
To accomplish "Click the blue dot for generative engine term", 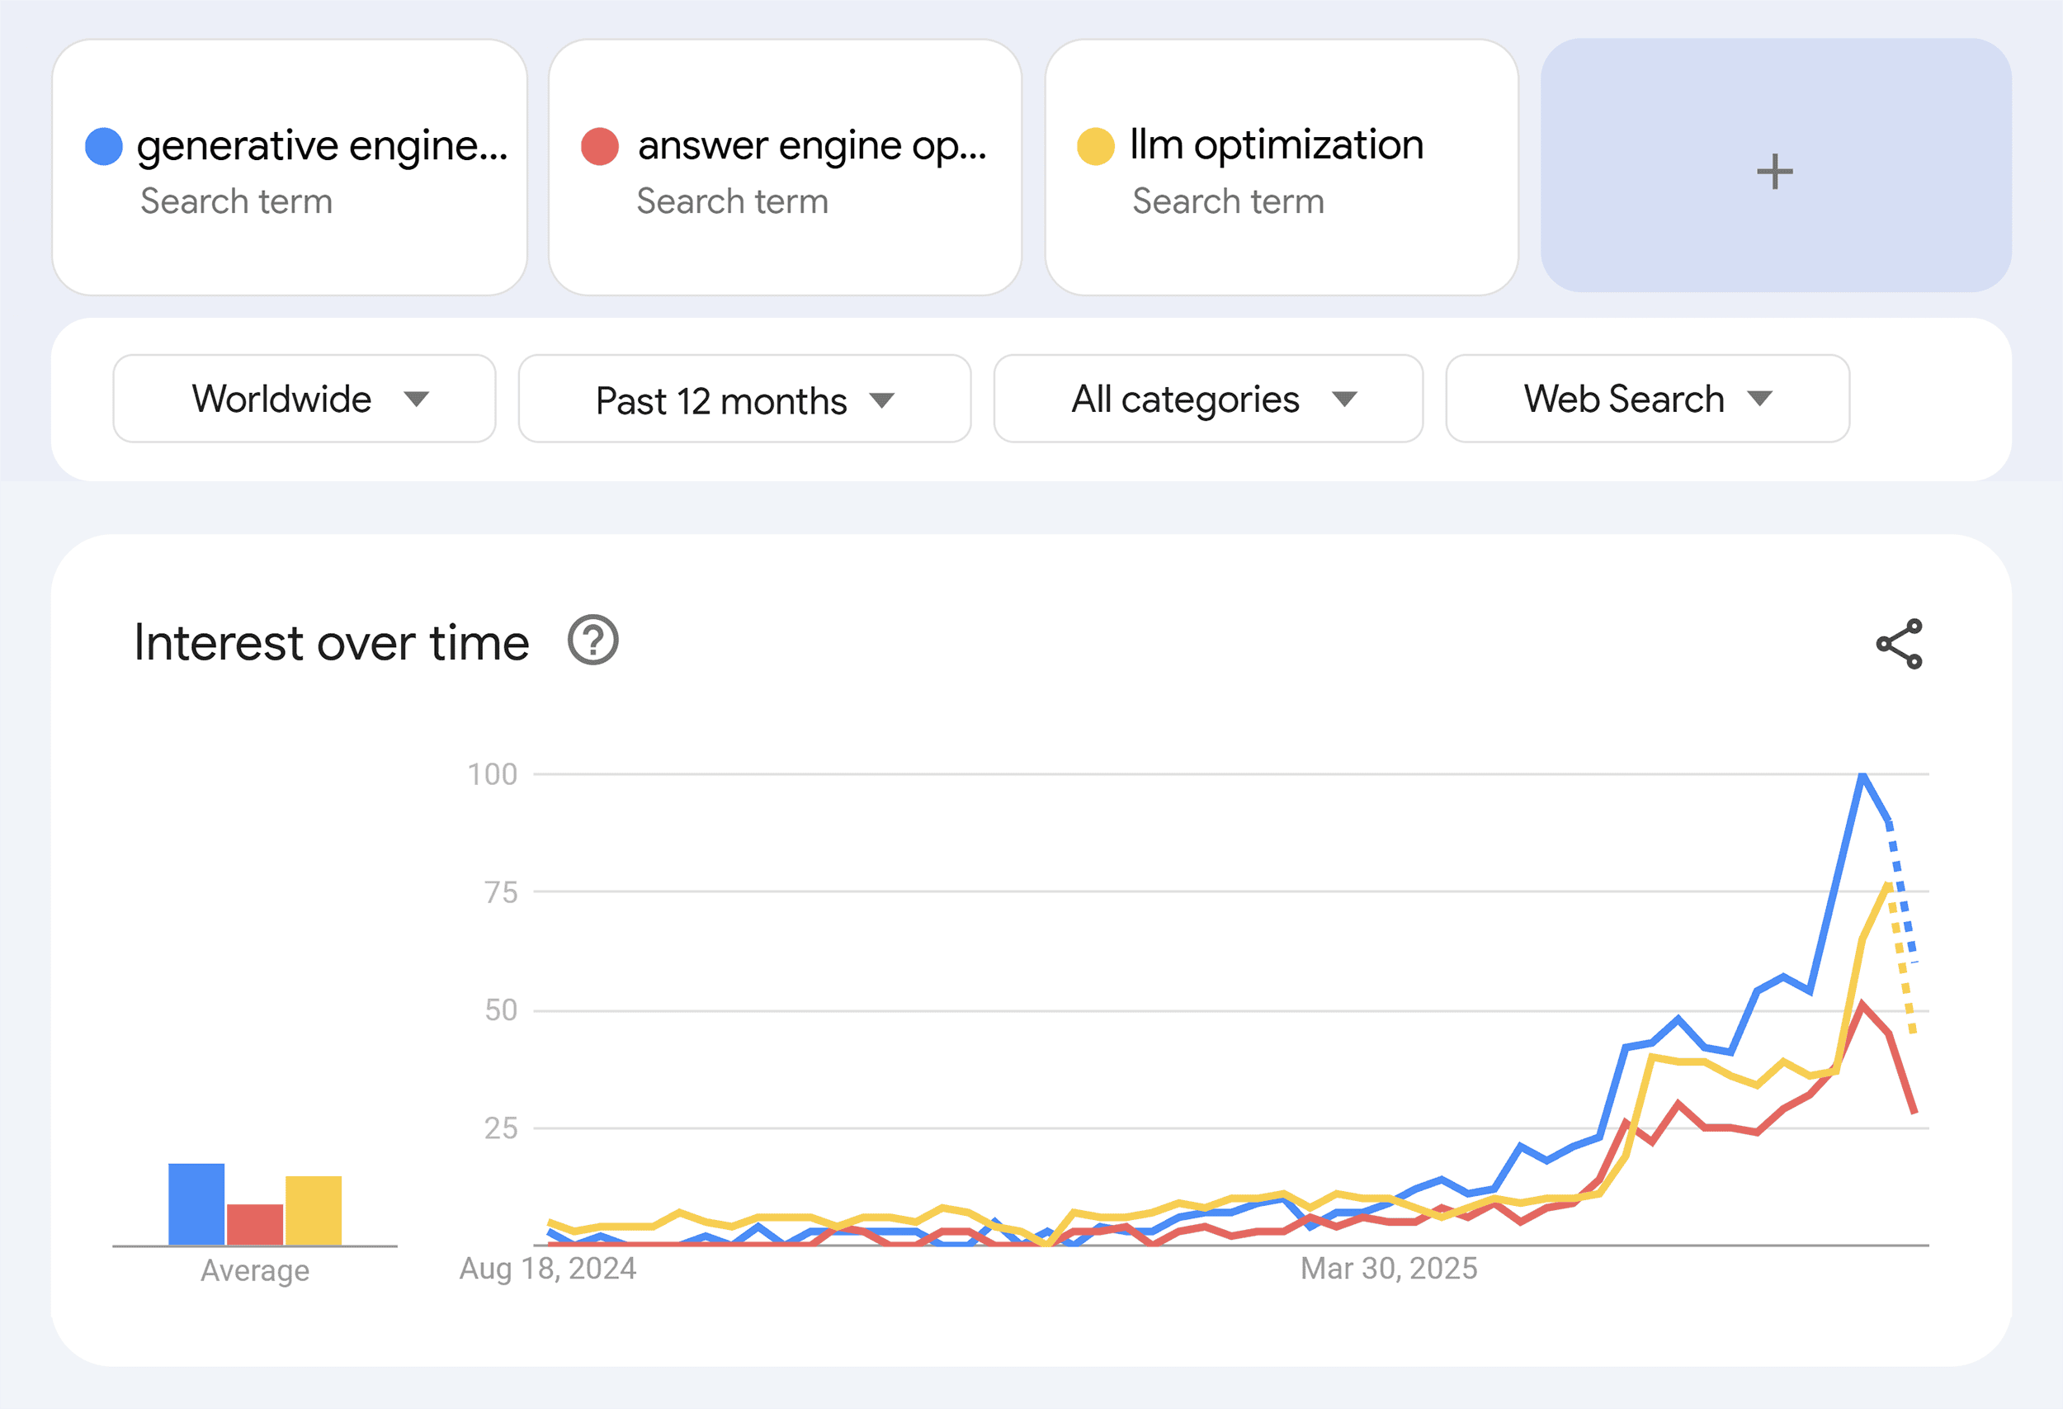I will click(104, 144).
